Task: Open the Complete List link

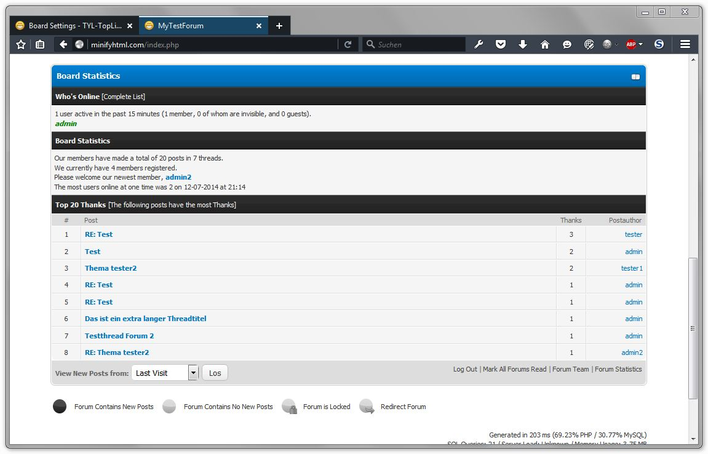Action: click(124, 97)
